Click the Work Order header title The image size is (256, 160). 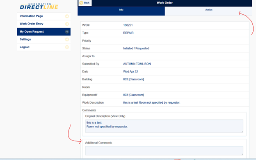tap(165, 3)
